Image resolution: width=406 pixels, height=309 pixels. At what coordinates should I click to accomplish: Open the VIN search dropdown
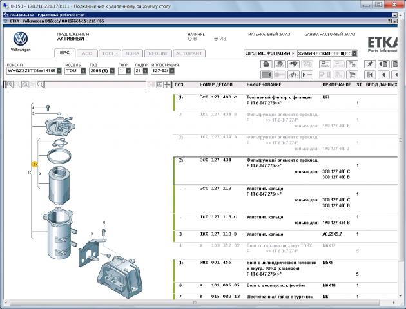coord(59,71)
